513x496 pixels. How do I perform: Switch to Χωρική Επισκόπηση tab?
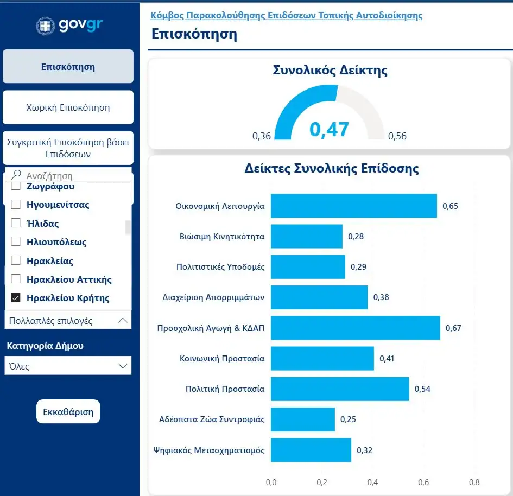point(68,107)
